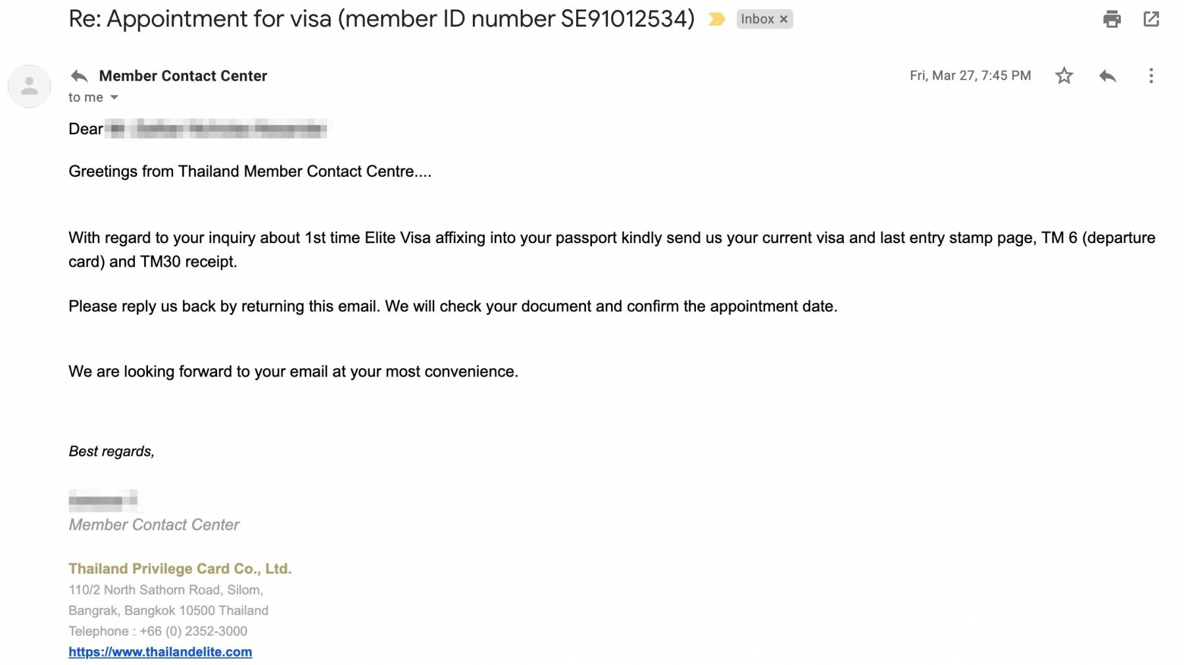Click the yellow importance marker

click(x=716, y=19)
